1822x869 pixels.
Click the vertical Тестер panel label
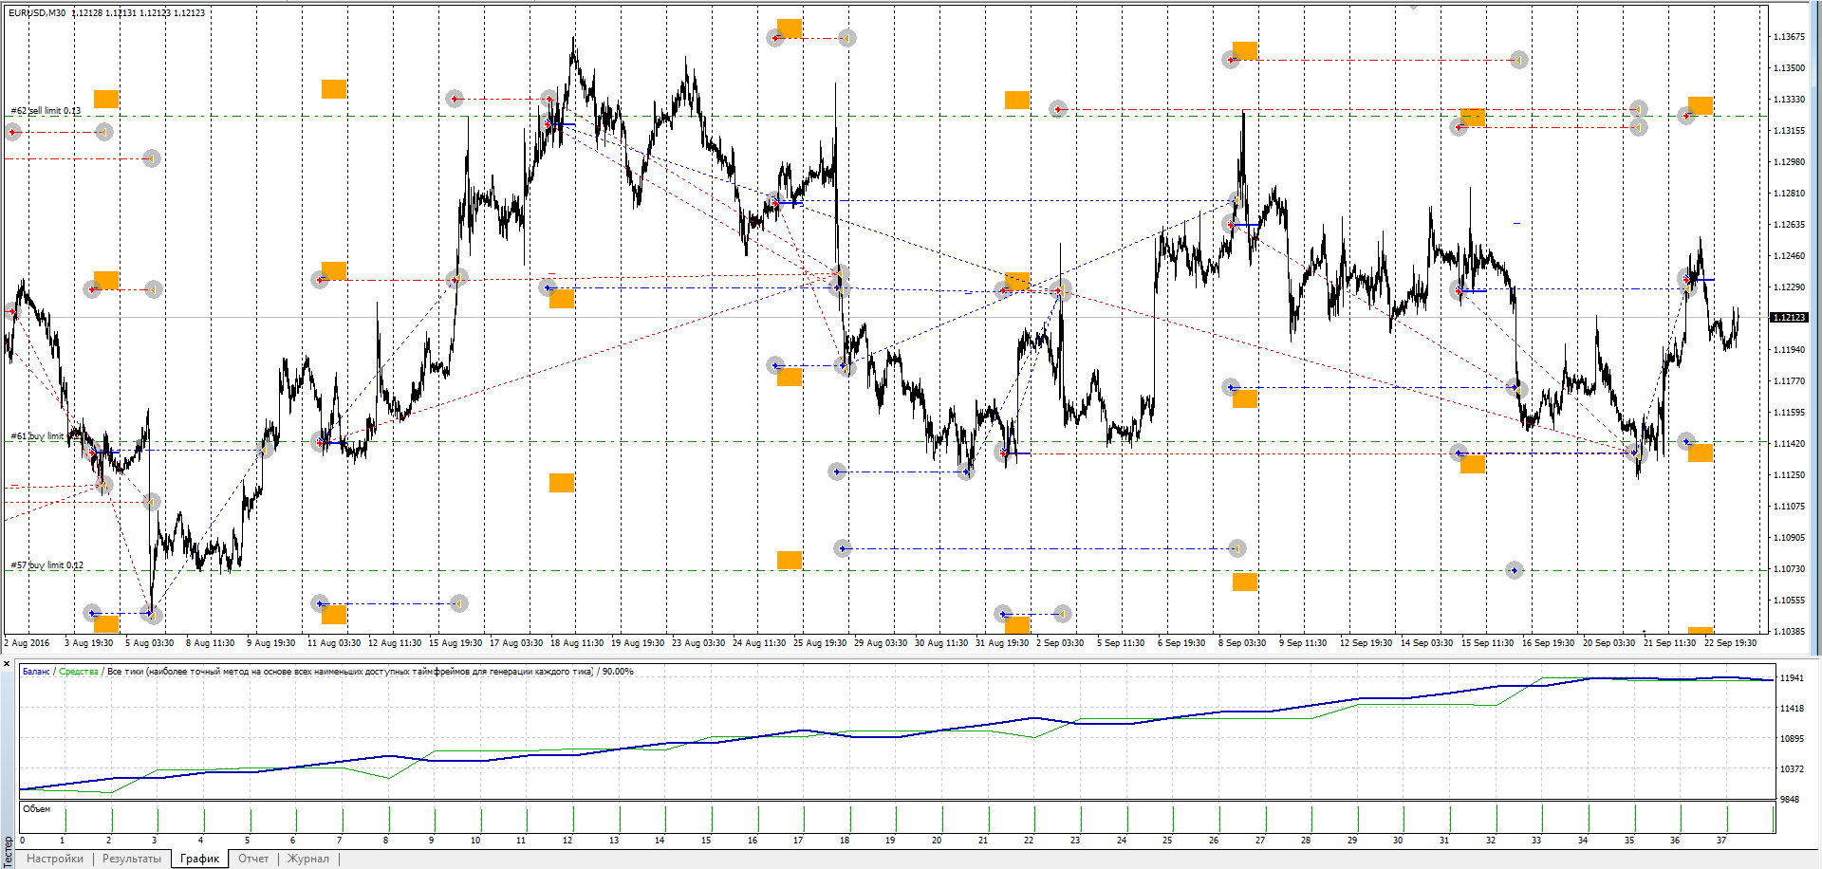9,851
